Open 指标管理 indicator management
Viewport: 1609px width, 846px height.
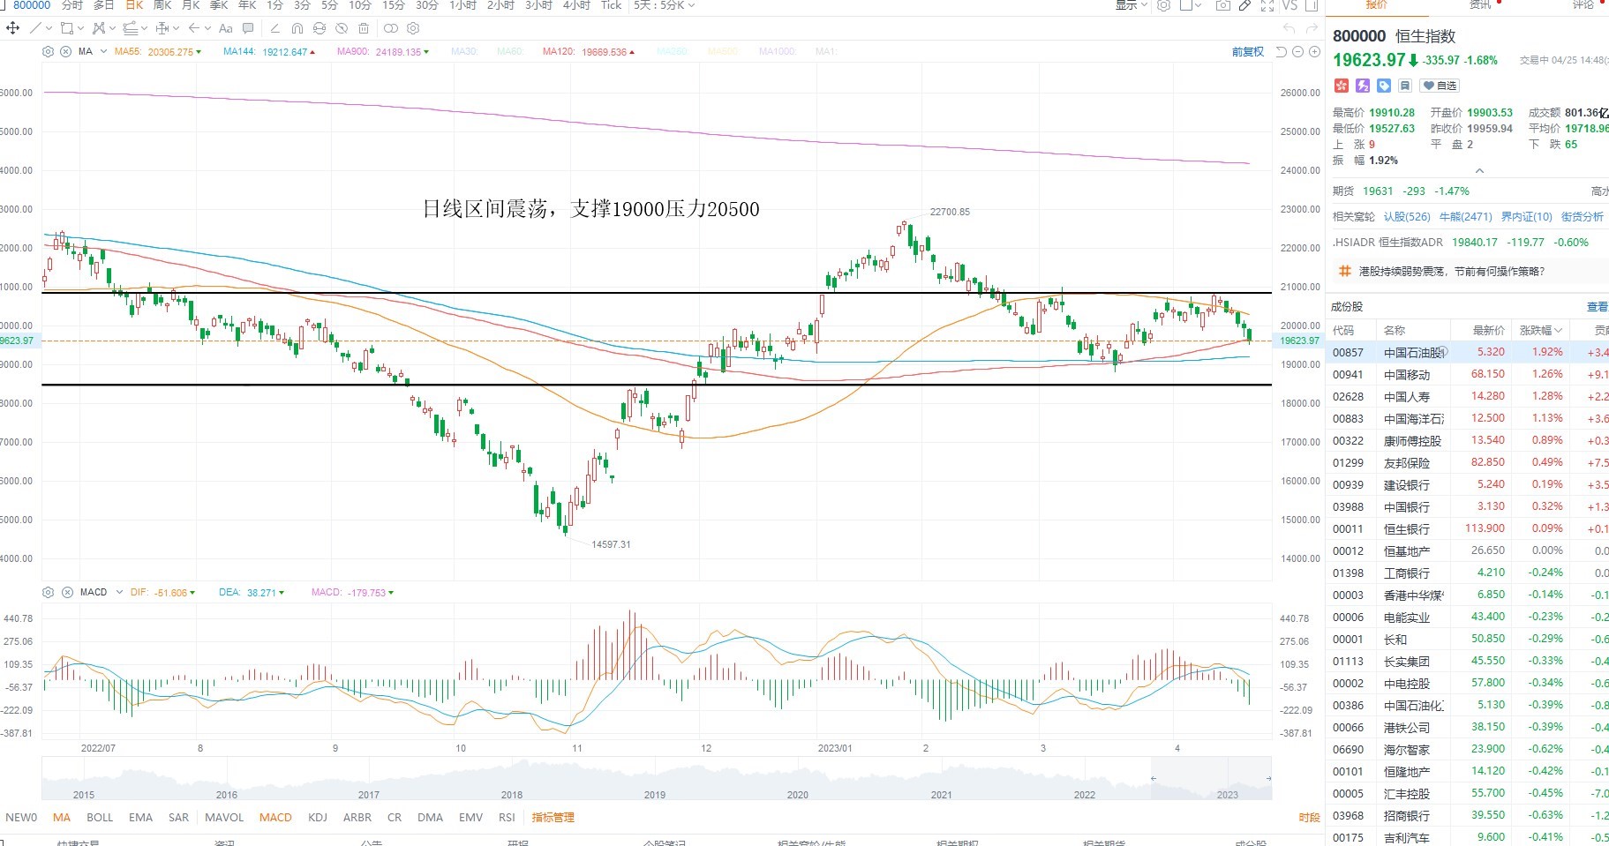(x=553, y=818)
